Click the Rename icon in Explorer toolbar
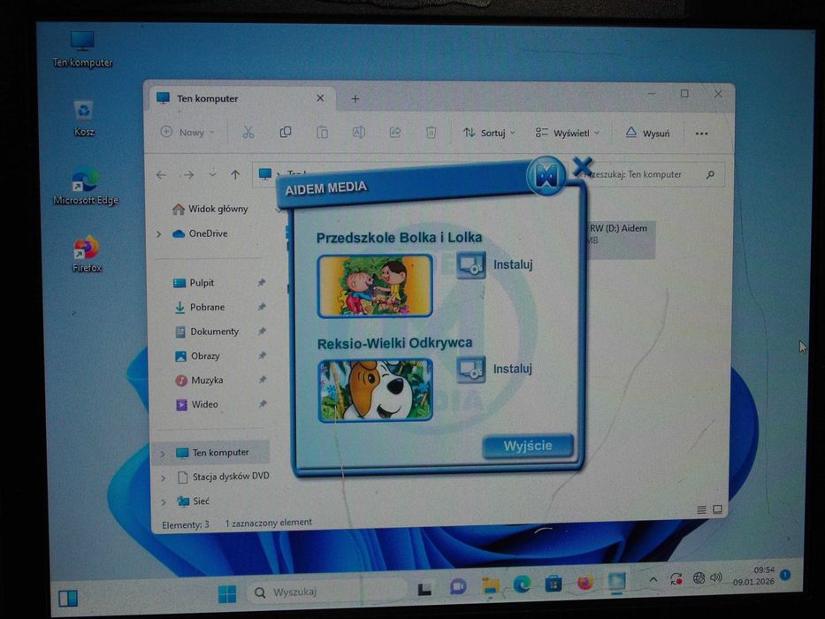 tap(359, 132)
